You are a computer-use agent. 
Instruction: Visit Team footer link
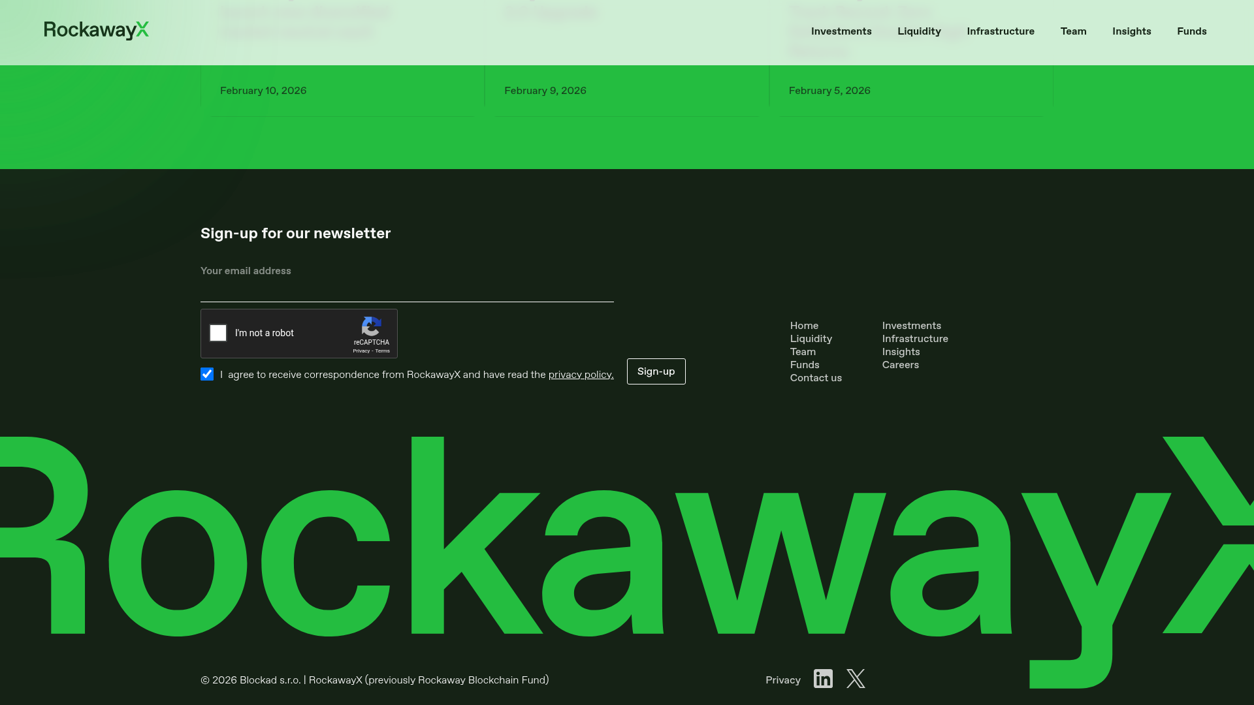(x=803, y=352)
